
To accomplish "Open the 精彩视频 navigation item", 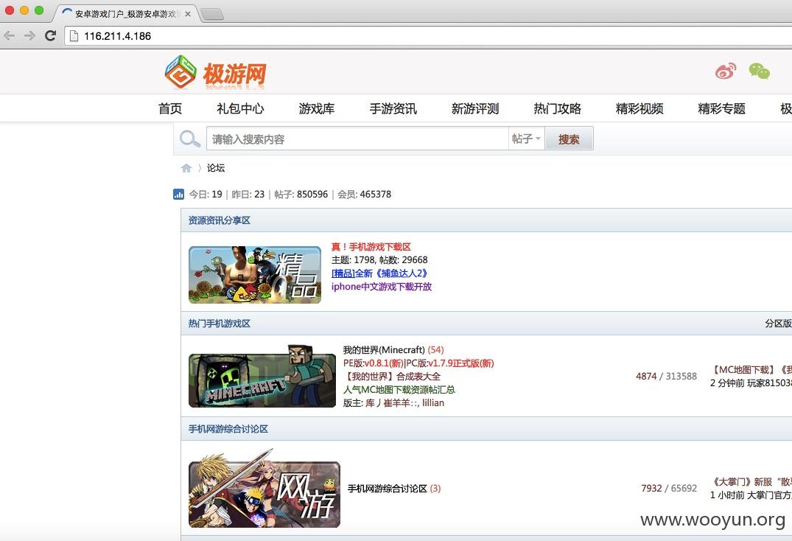I will [639, 108].
